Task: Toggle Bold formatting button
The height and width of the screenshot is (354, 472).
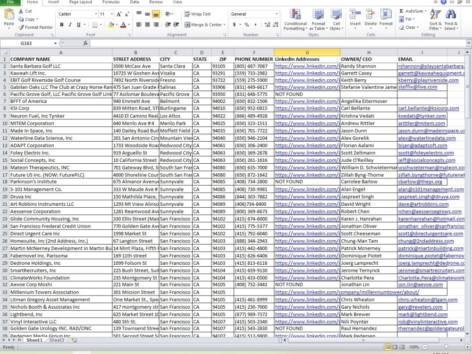Action: tap(62, 25)
